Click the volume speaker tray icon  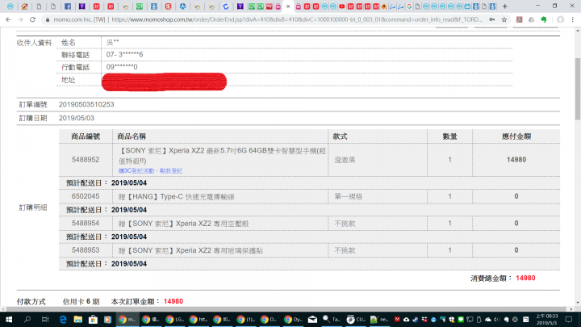pyautogui.click(x=497, y=319)
